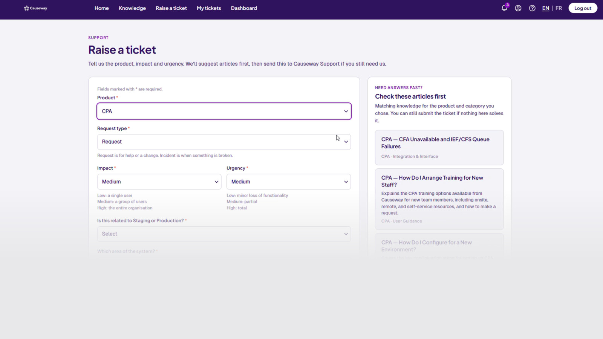Open the user profile icon
This screenshot has width=603, height=339.
(518, 8)
